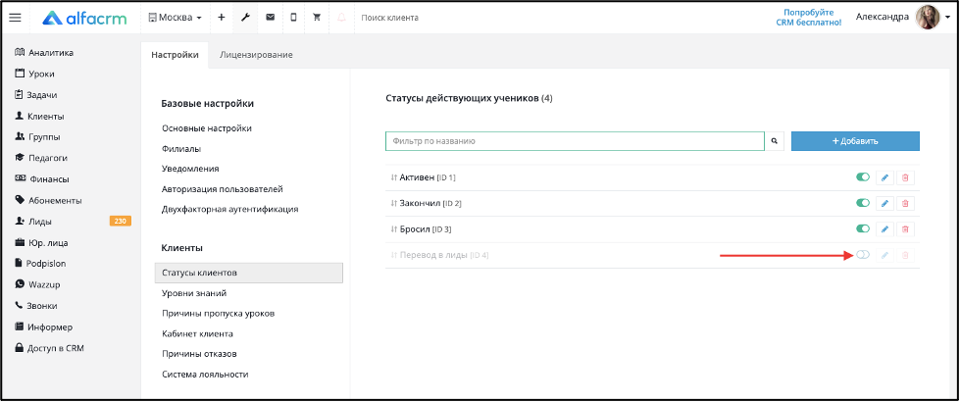960x402 pixels.
Task: Open settings via wrench icon
Action: pyautogui.click(x=245, y=18)
